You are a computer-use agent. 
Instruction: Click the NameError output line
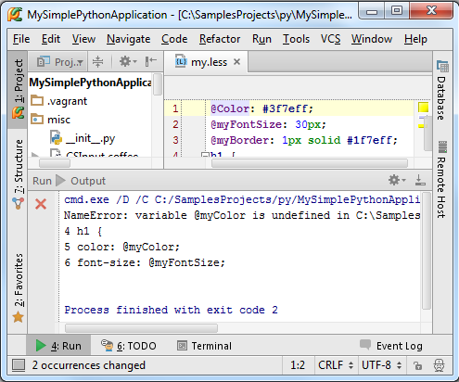point(242,215)
